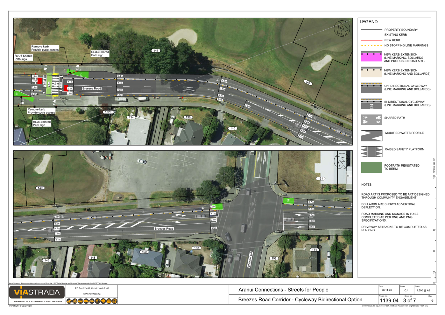The image size is (445, 315).
Task: Select the Raised Safety Platform legend symbol
Action: coord(371,152)
